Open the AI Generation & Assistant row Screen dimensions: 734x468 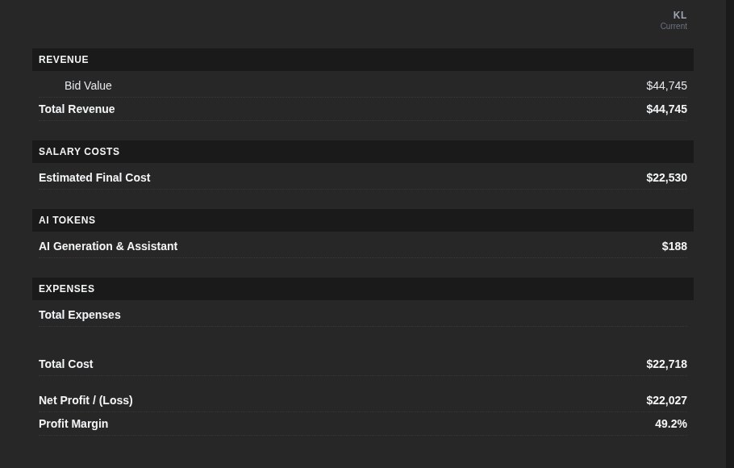[363, 246]
